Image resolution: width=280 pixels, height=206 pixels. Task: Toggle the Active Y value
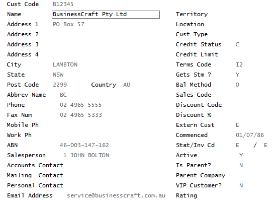pyautogui.click(x=241, y=155)
